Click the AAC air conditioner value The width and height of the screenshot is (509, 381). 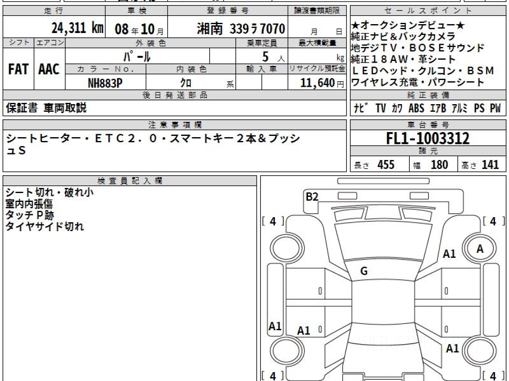(49, 69)
